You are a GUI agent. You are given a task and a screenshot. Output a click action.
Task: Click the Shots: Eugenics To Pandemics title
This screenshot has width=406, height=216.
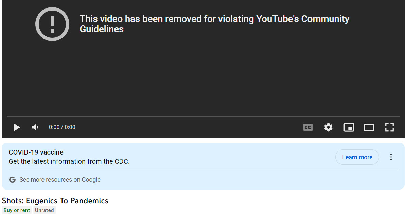tap(55, 201)
